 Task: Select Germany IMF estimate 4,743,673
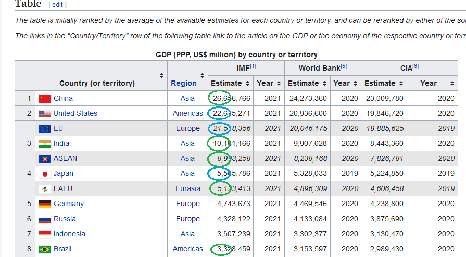pyautogui.click(x=234, y=204)
